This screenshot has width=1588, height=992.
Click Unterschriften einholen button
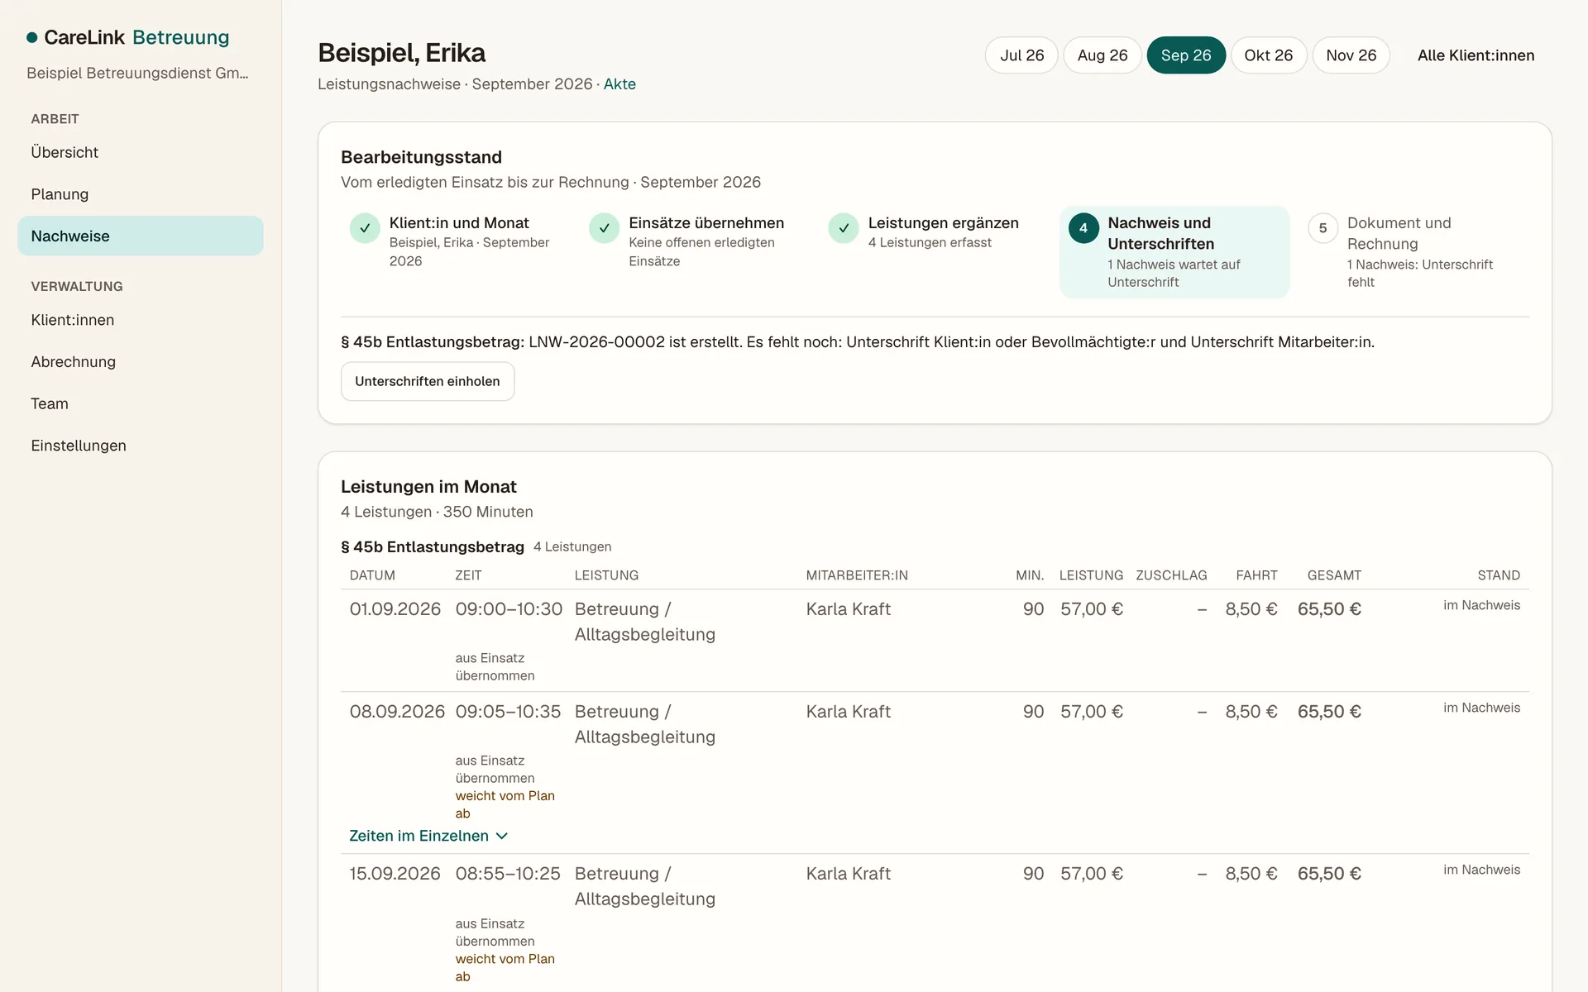pyautogui.click(x=428, y=381)
